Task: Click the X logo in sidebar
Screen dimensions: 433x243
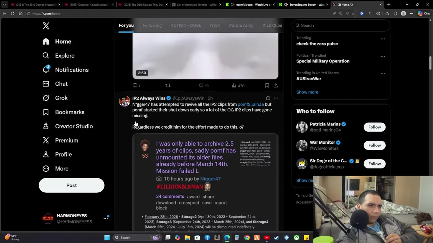Action: 46,26
